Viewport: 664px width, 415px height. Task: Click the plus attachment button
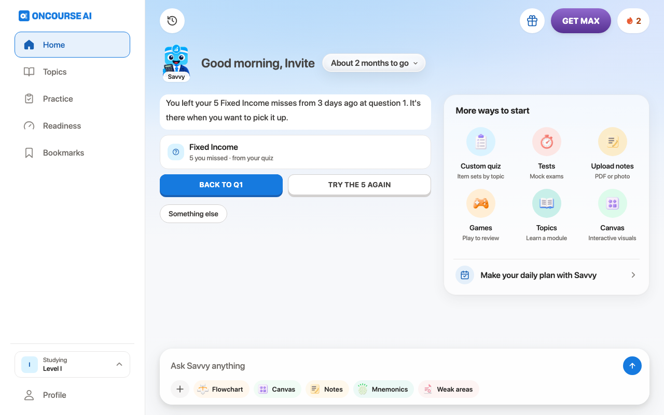(x=180, y=389)
